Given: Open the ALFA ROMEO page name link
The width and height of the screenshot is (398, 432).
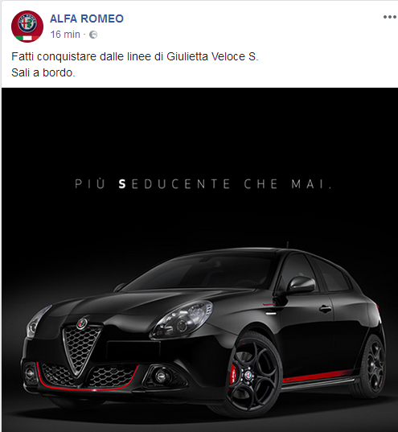Looking at the screenshot, I should tap(87, 19).
